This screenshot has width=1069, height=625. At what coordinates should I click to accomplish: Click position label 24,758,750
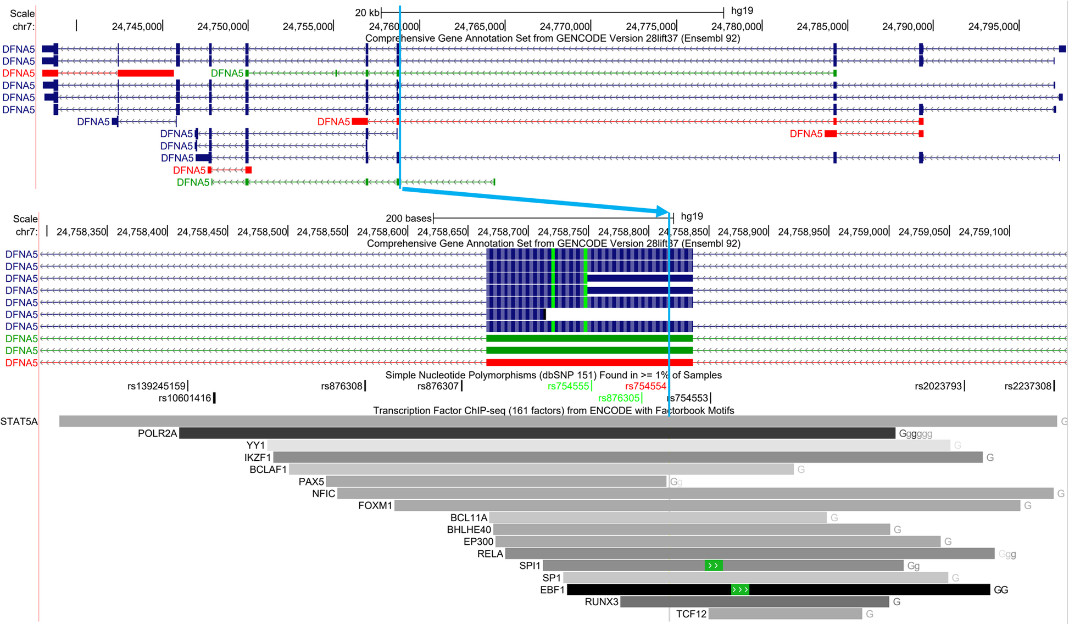tap(563, 232)
